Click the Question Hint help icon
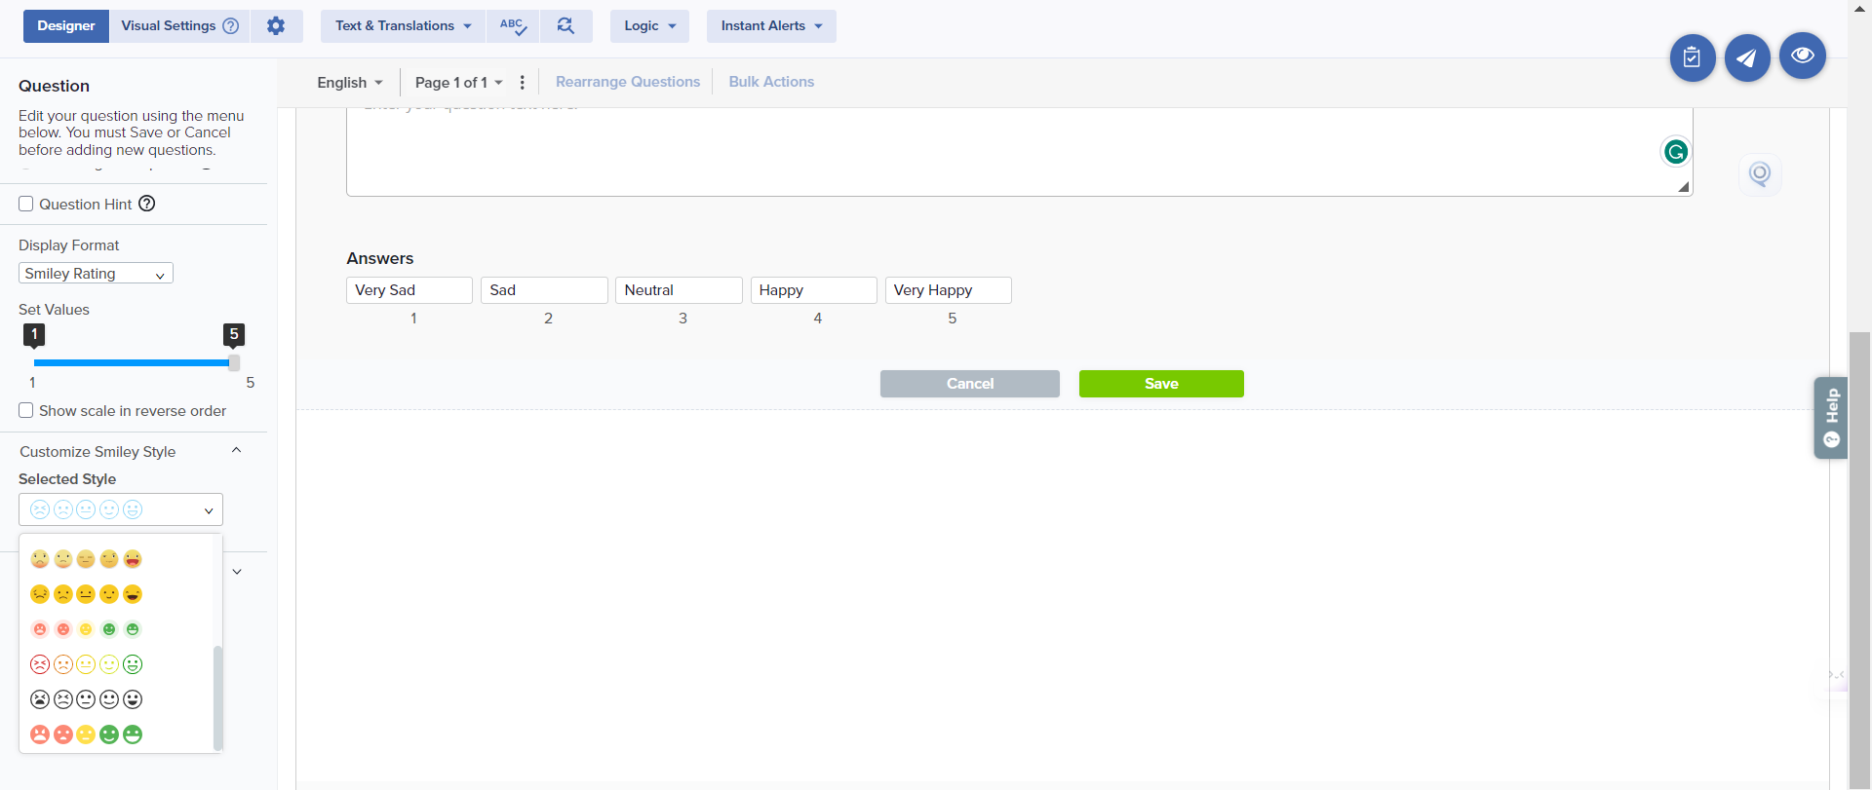This screenshot has height=790, width=1872. 147,204
